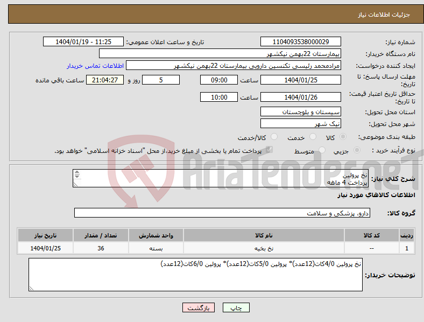Click the چاپ (print) button
The image size is (424, 322).
(236, 307)
